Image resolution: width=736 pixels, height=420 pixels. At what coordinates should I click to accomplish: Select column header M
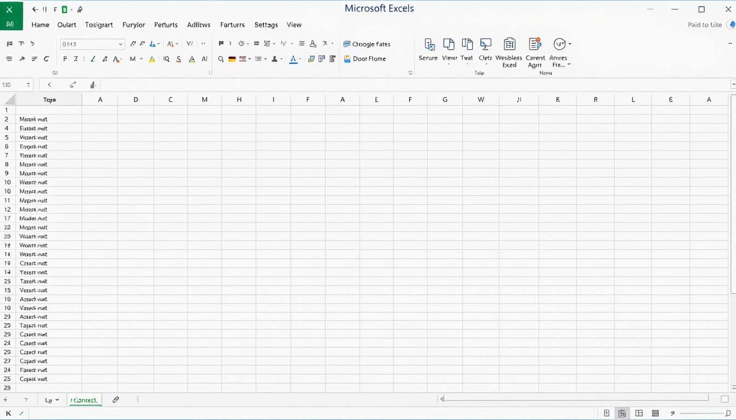point(204,100)
